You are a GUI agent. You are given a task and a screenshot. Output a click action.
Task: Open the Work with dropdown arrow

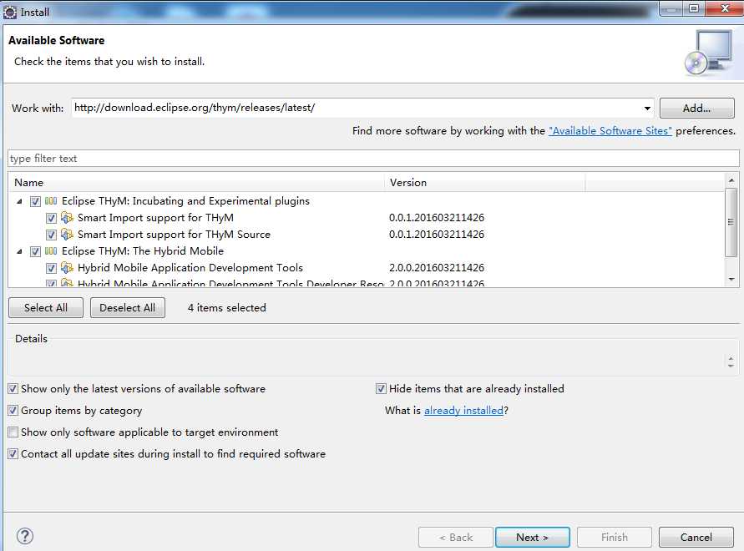coord(647,109)
